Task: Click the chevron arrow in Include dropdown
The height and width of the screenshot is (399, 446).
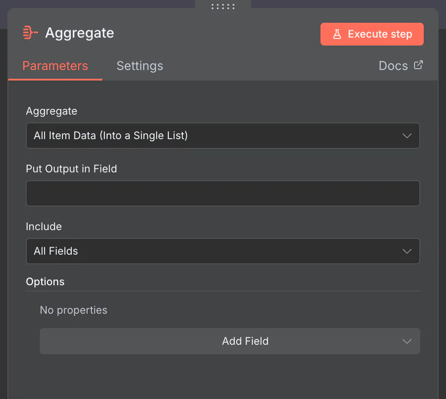Action: [x=407, y=251]
